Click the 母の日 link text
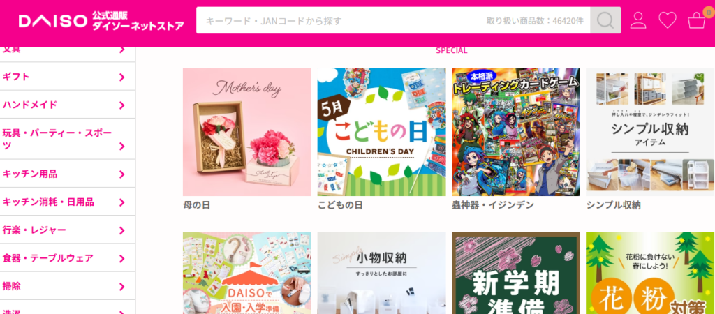 coord(196,205)
